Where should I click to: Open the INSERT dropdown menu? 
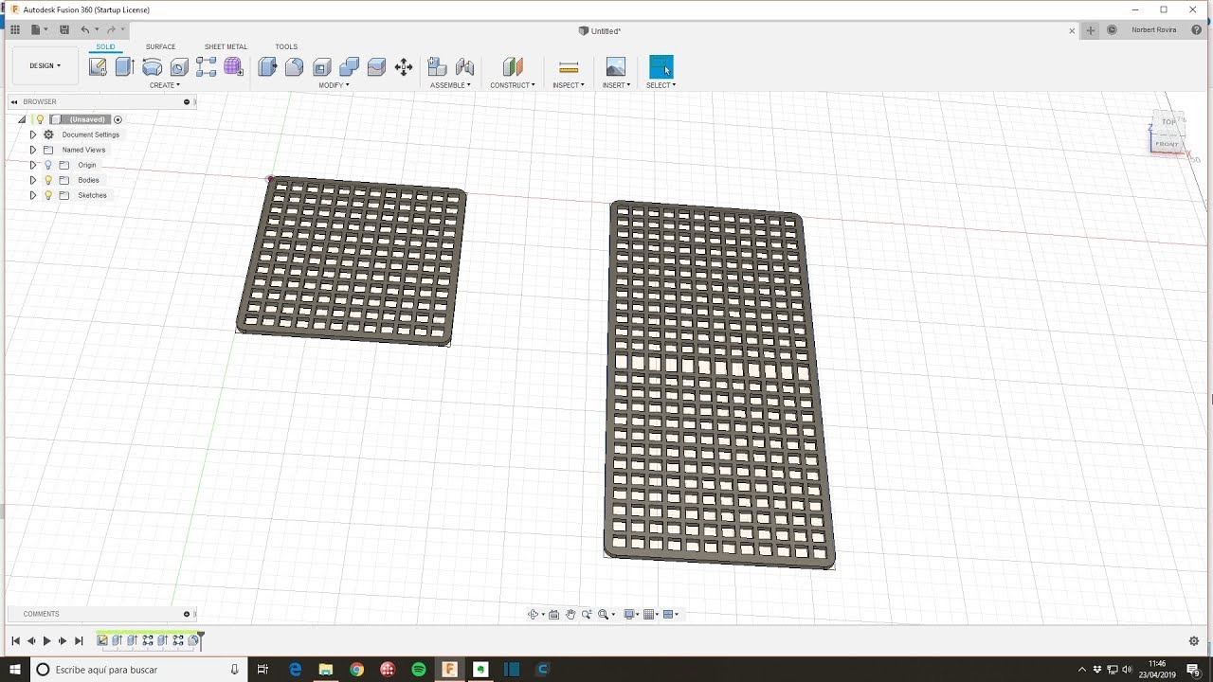tap(616, 85)
